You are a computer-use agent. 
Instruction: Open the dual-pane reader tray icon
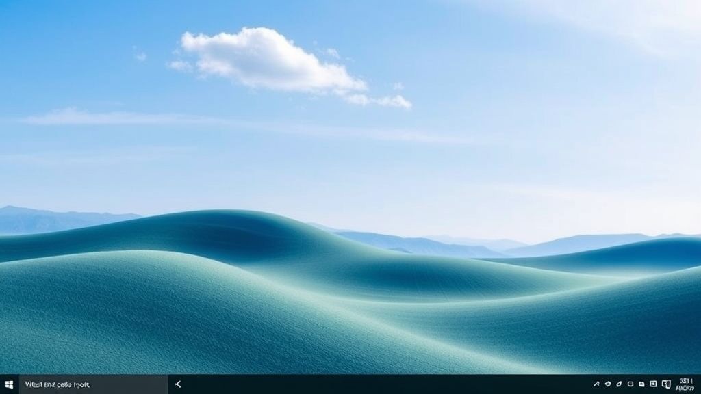point(665,384)
